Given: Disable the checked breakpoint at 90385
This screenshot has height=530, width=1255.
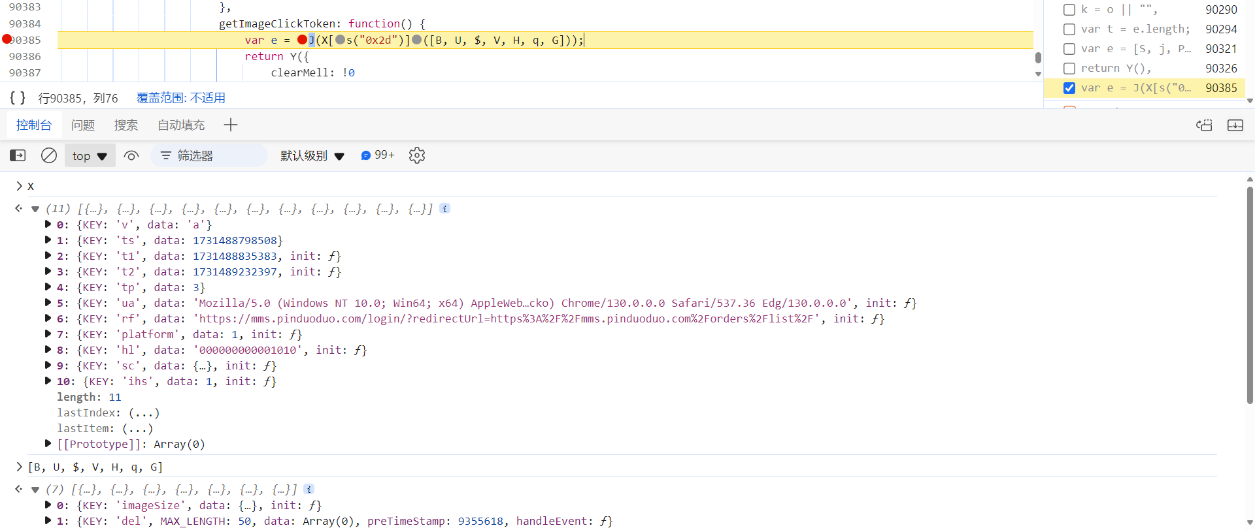Looking at the screenshot, I should click(x=1069, y=88).
